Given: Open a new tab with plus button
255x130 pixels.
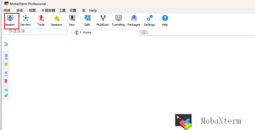Looking at the screenshot, I should point(144,32).
